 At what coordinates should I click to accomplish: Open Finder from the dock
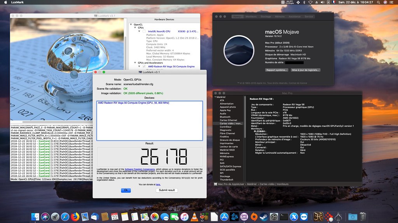click(35, 216)
